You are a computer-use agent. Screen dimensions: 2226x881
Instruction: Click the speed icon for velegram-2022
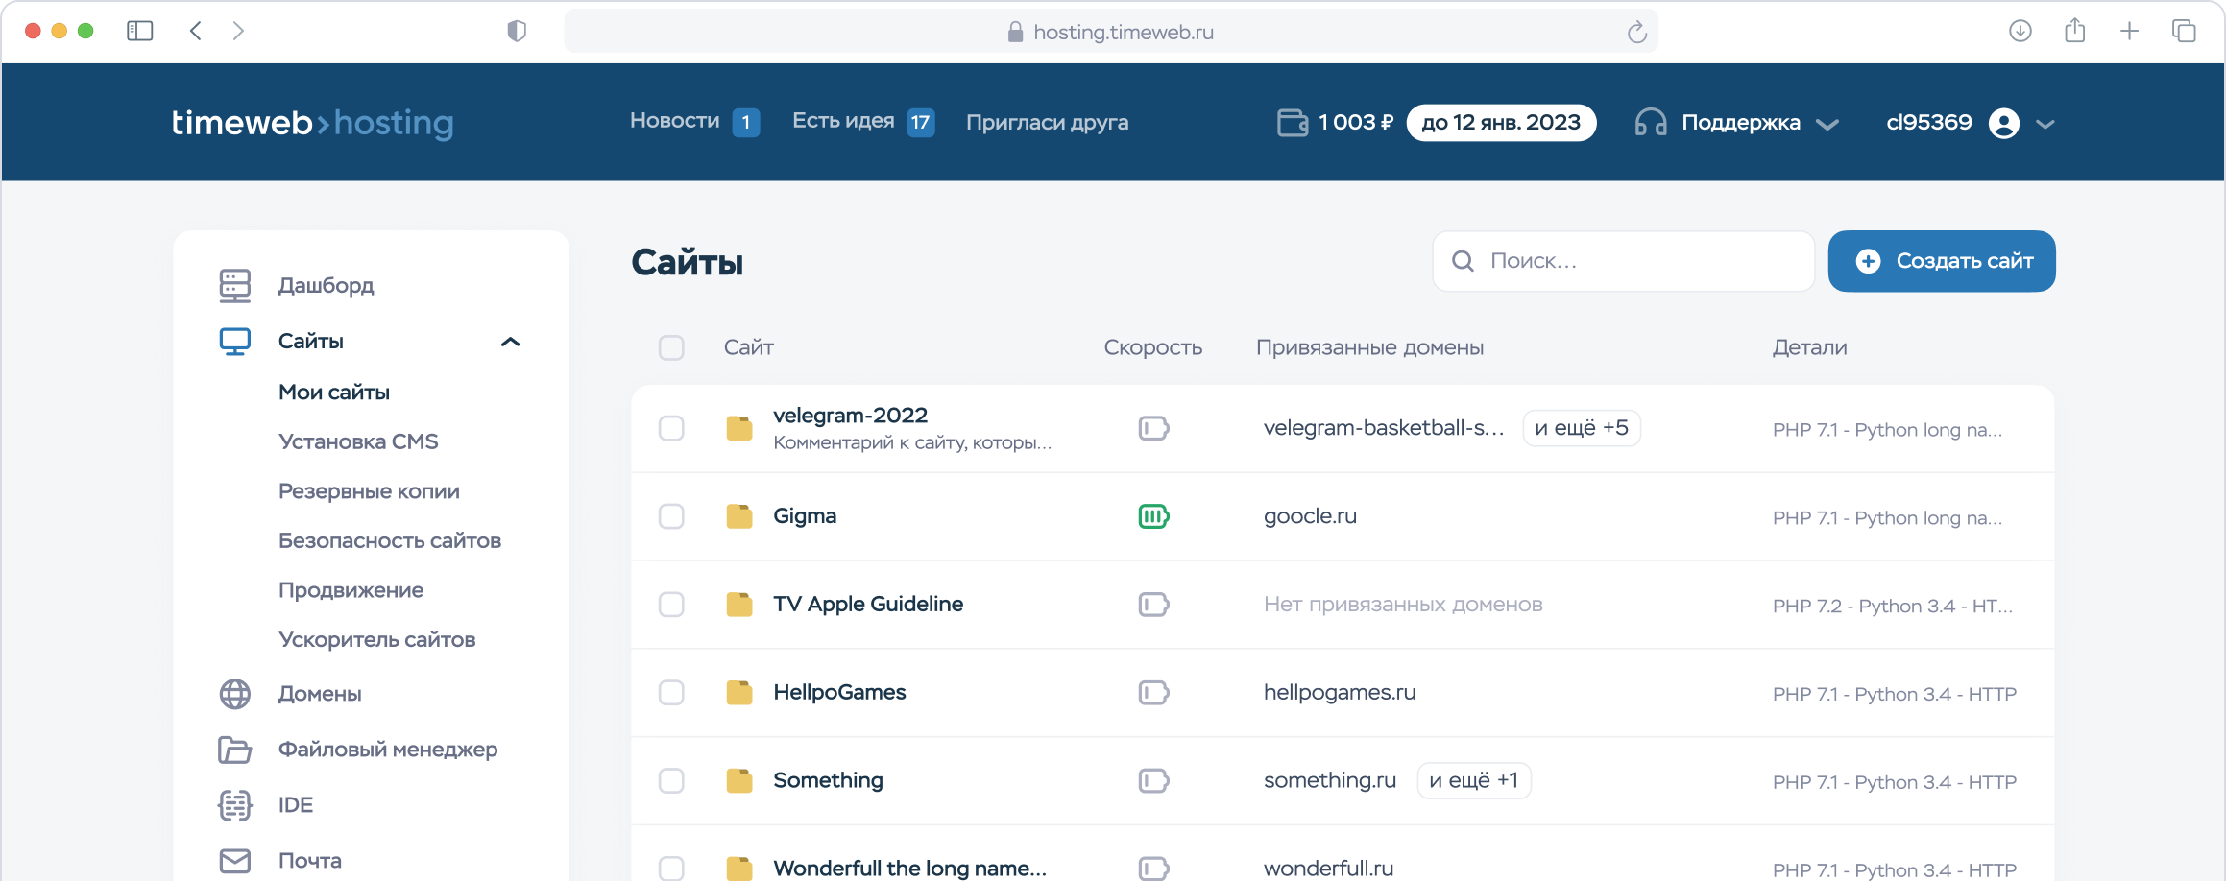point(1153,428)
